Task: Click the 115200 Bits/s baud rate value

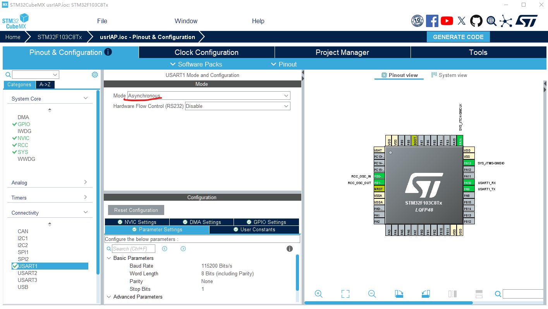Action: pos(217,266)
